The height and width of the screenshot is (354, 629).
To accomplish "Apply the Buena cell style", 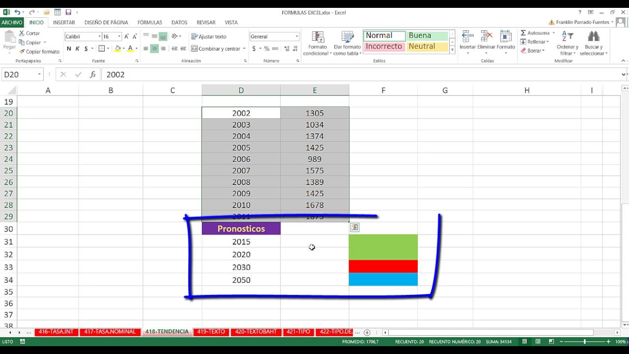I will tap(428, 36).
